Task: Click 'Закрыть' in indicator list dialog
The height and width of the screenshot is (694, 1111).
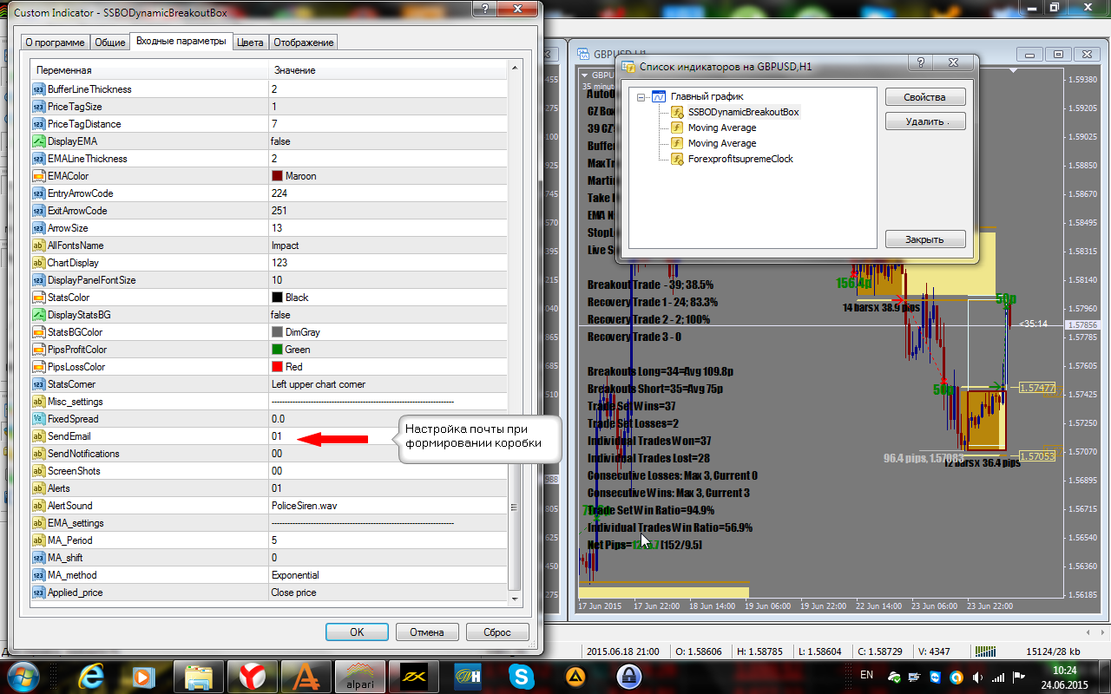Action: tap(925, 239)
